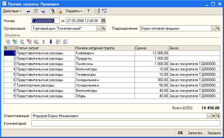224x138 pixels.
Task: Add a new row to Затраты table
Action: coord(8,42)
